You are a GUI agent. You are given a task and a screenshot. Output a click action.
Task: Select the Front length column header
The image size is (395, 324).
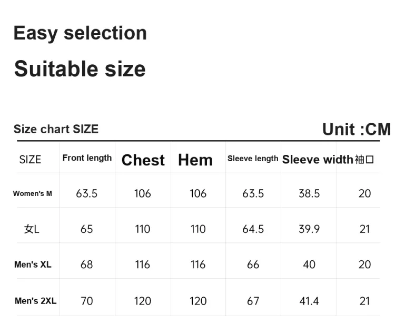point(87,158)
